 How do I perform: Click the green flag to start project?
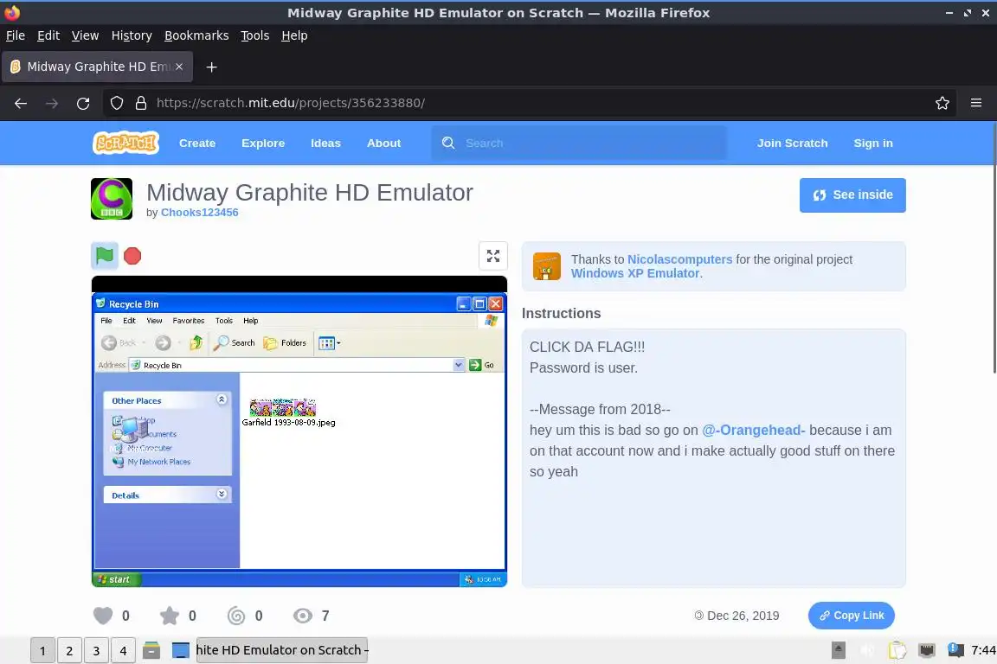pos(104,256)
